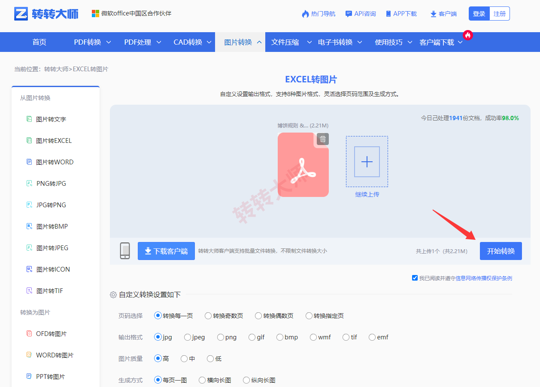Click the uploaded PDF file thumbnail
Screen dimensions: 540x387
point(303,165)
